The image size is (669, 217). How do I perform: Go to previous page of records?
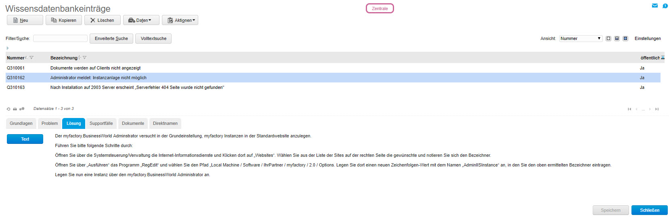pyautogui.click(x=637, y=109)
